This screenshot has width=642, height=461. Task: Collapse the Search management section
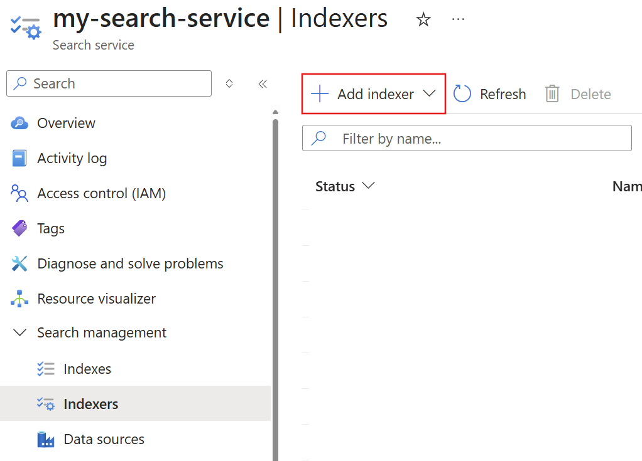[x=19, y=332]
